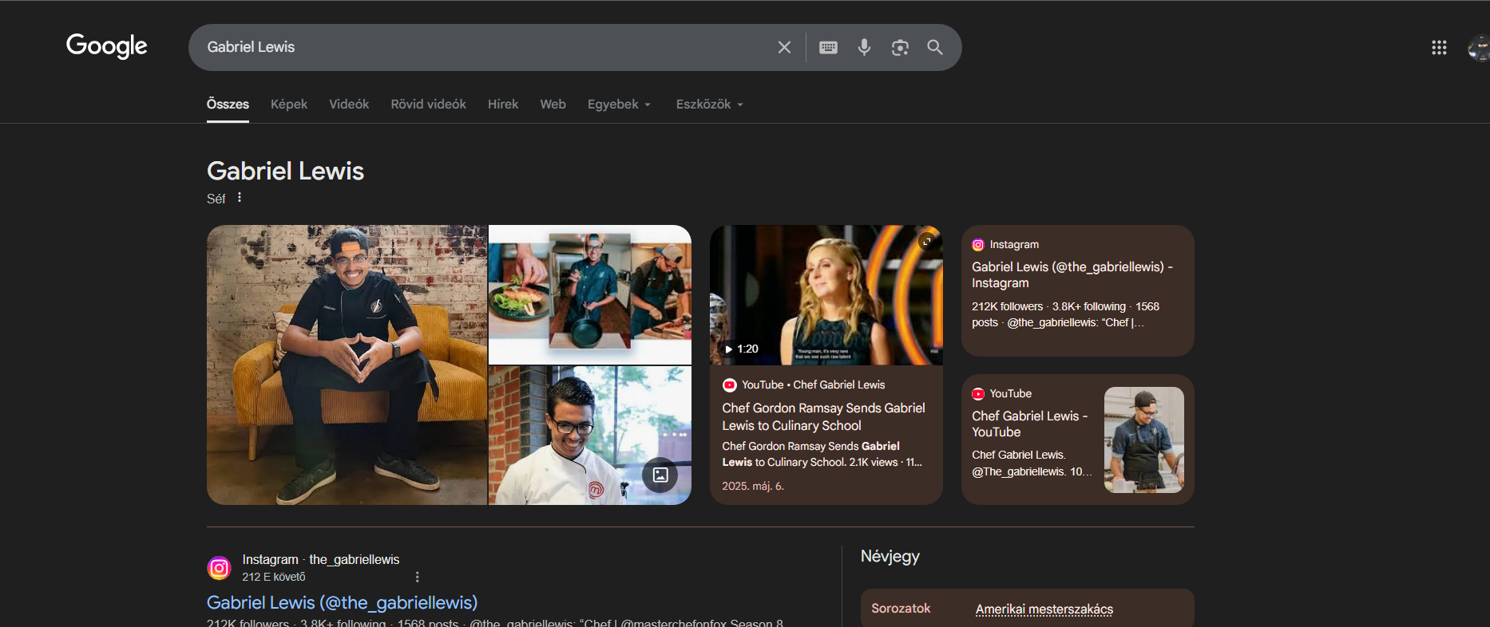
Task: Switch to the Videók tab
Action: [349, 104]
